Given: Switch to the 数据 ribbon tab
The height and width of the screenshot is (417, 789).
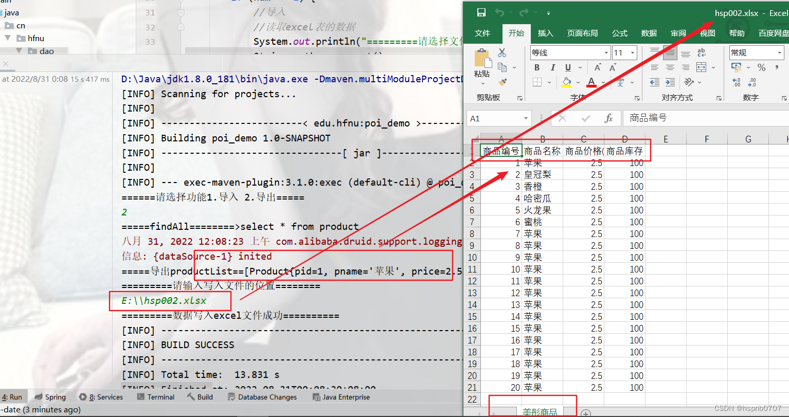Looking at the screenshot, I should pyautogui.click(x=649, y=33).
